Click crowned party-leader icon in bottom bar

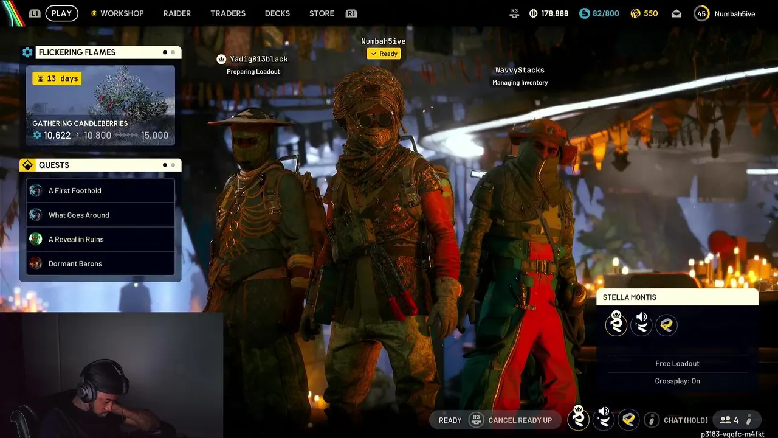pyautogui.click(x=578, y=419)
